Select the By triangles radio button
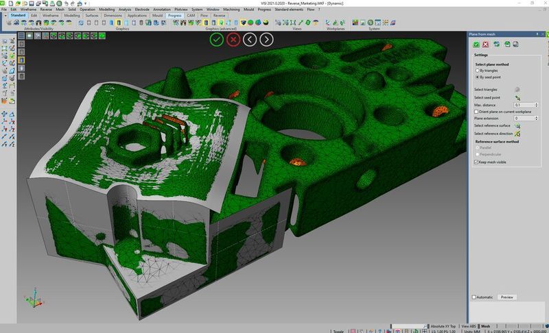The height and width of the screenshot is (333, 549). click(x=477, y=71)
